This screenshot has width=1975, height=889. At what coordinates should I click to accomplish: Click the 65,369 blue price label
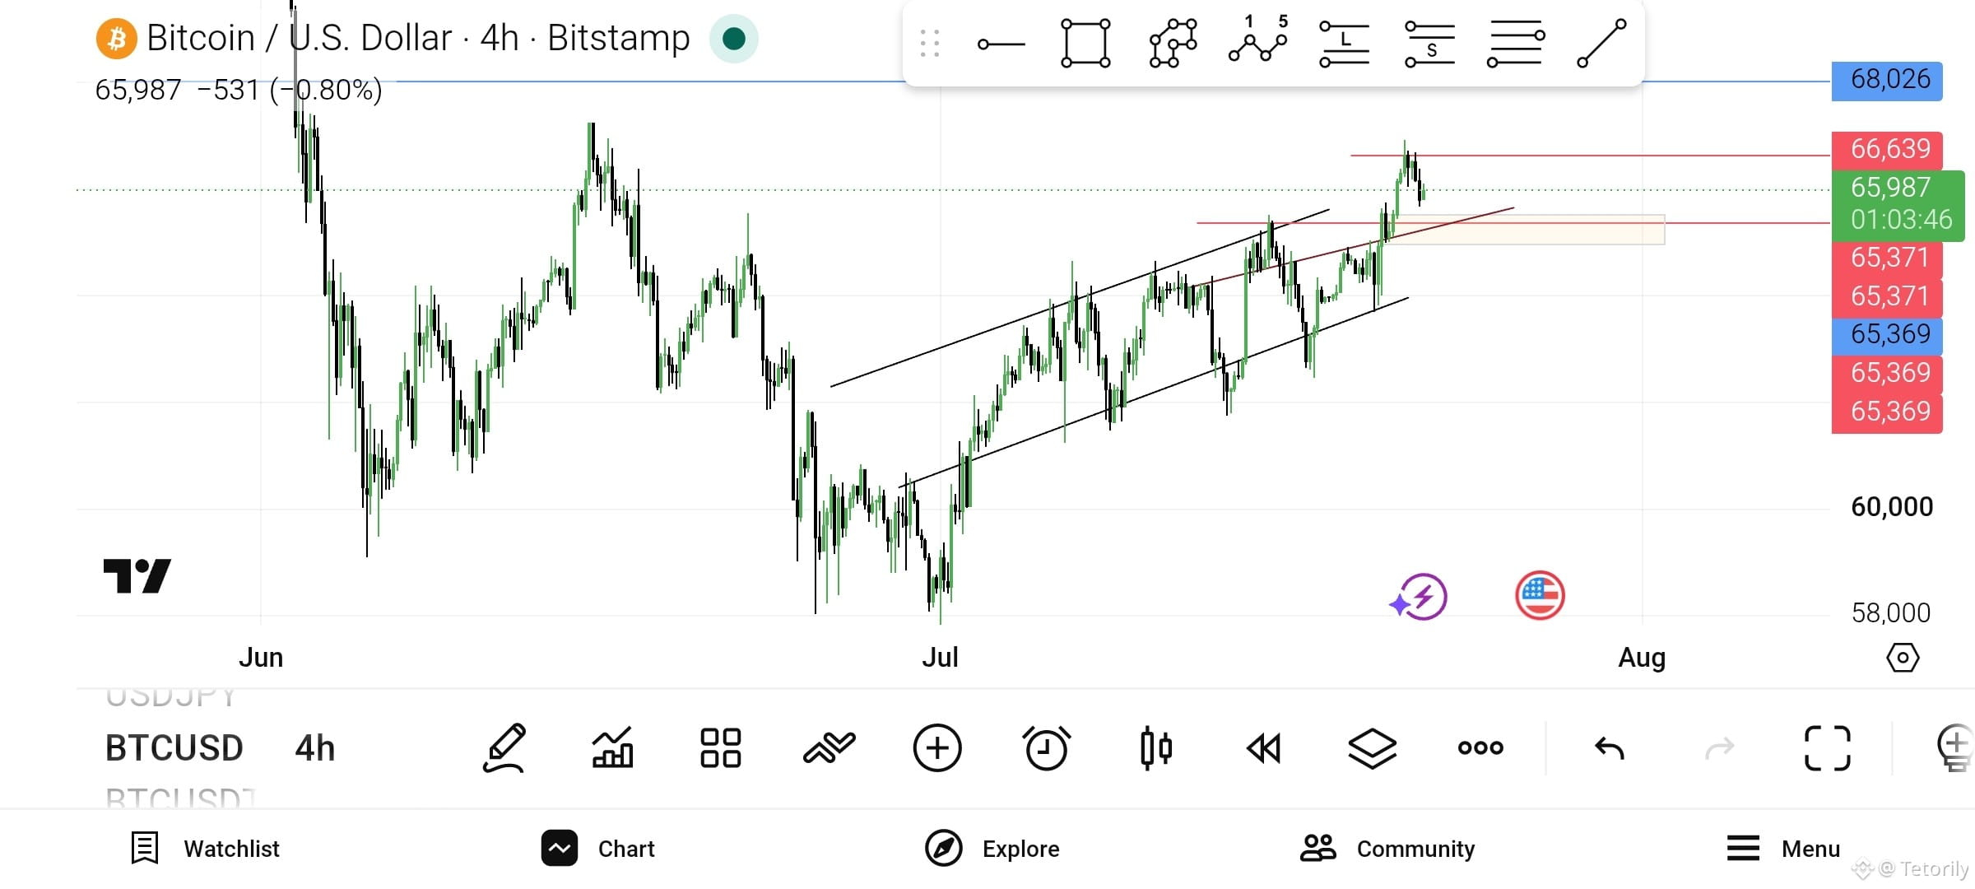point(1887,334)
